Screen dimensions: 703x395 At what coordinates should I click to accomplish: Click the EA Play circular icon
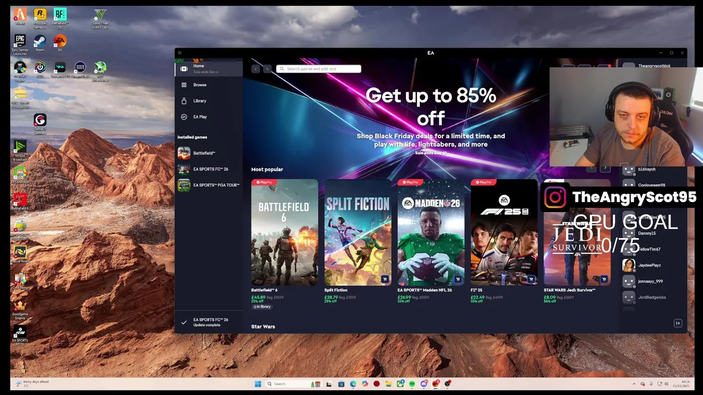click(x=184, y=117)
